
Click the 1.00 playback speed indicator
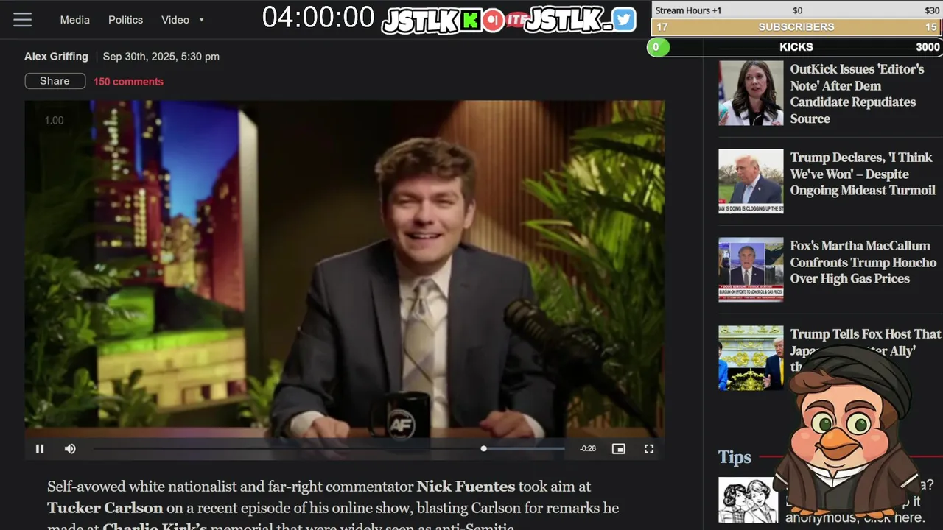[54, 120]
